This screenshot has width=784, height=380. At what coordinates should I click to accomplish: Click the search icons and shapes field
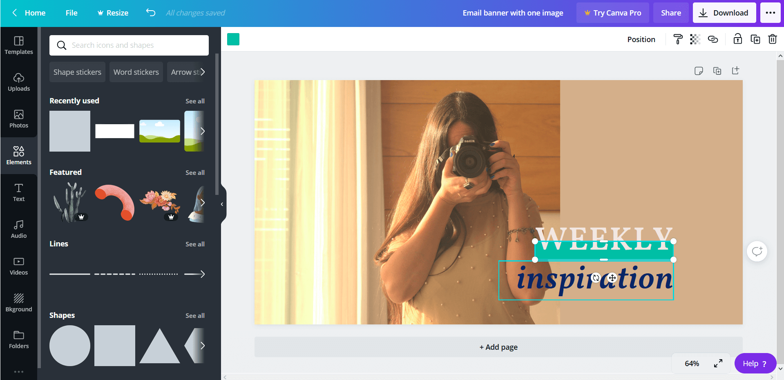[x=129, y=45]
